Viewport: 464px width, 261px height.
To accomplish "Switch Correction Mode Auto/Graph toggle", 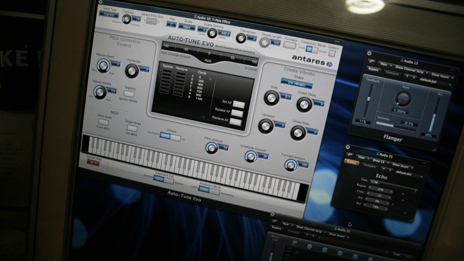I will coord(312,50).
